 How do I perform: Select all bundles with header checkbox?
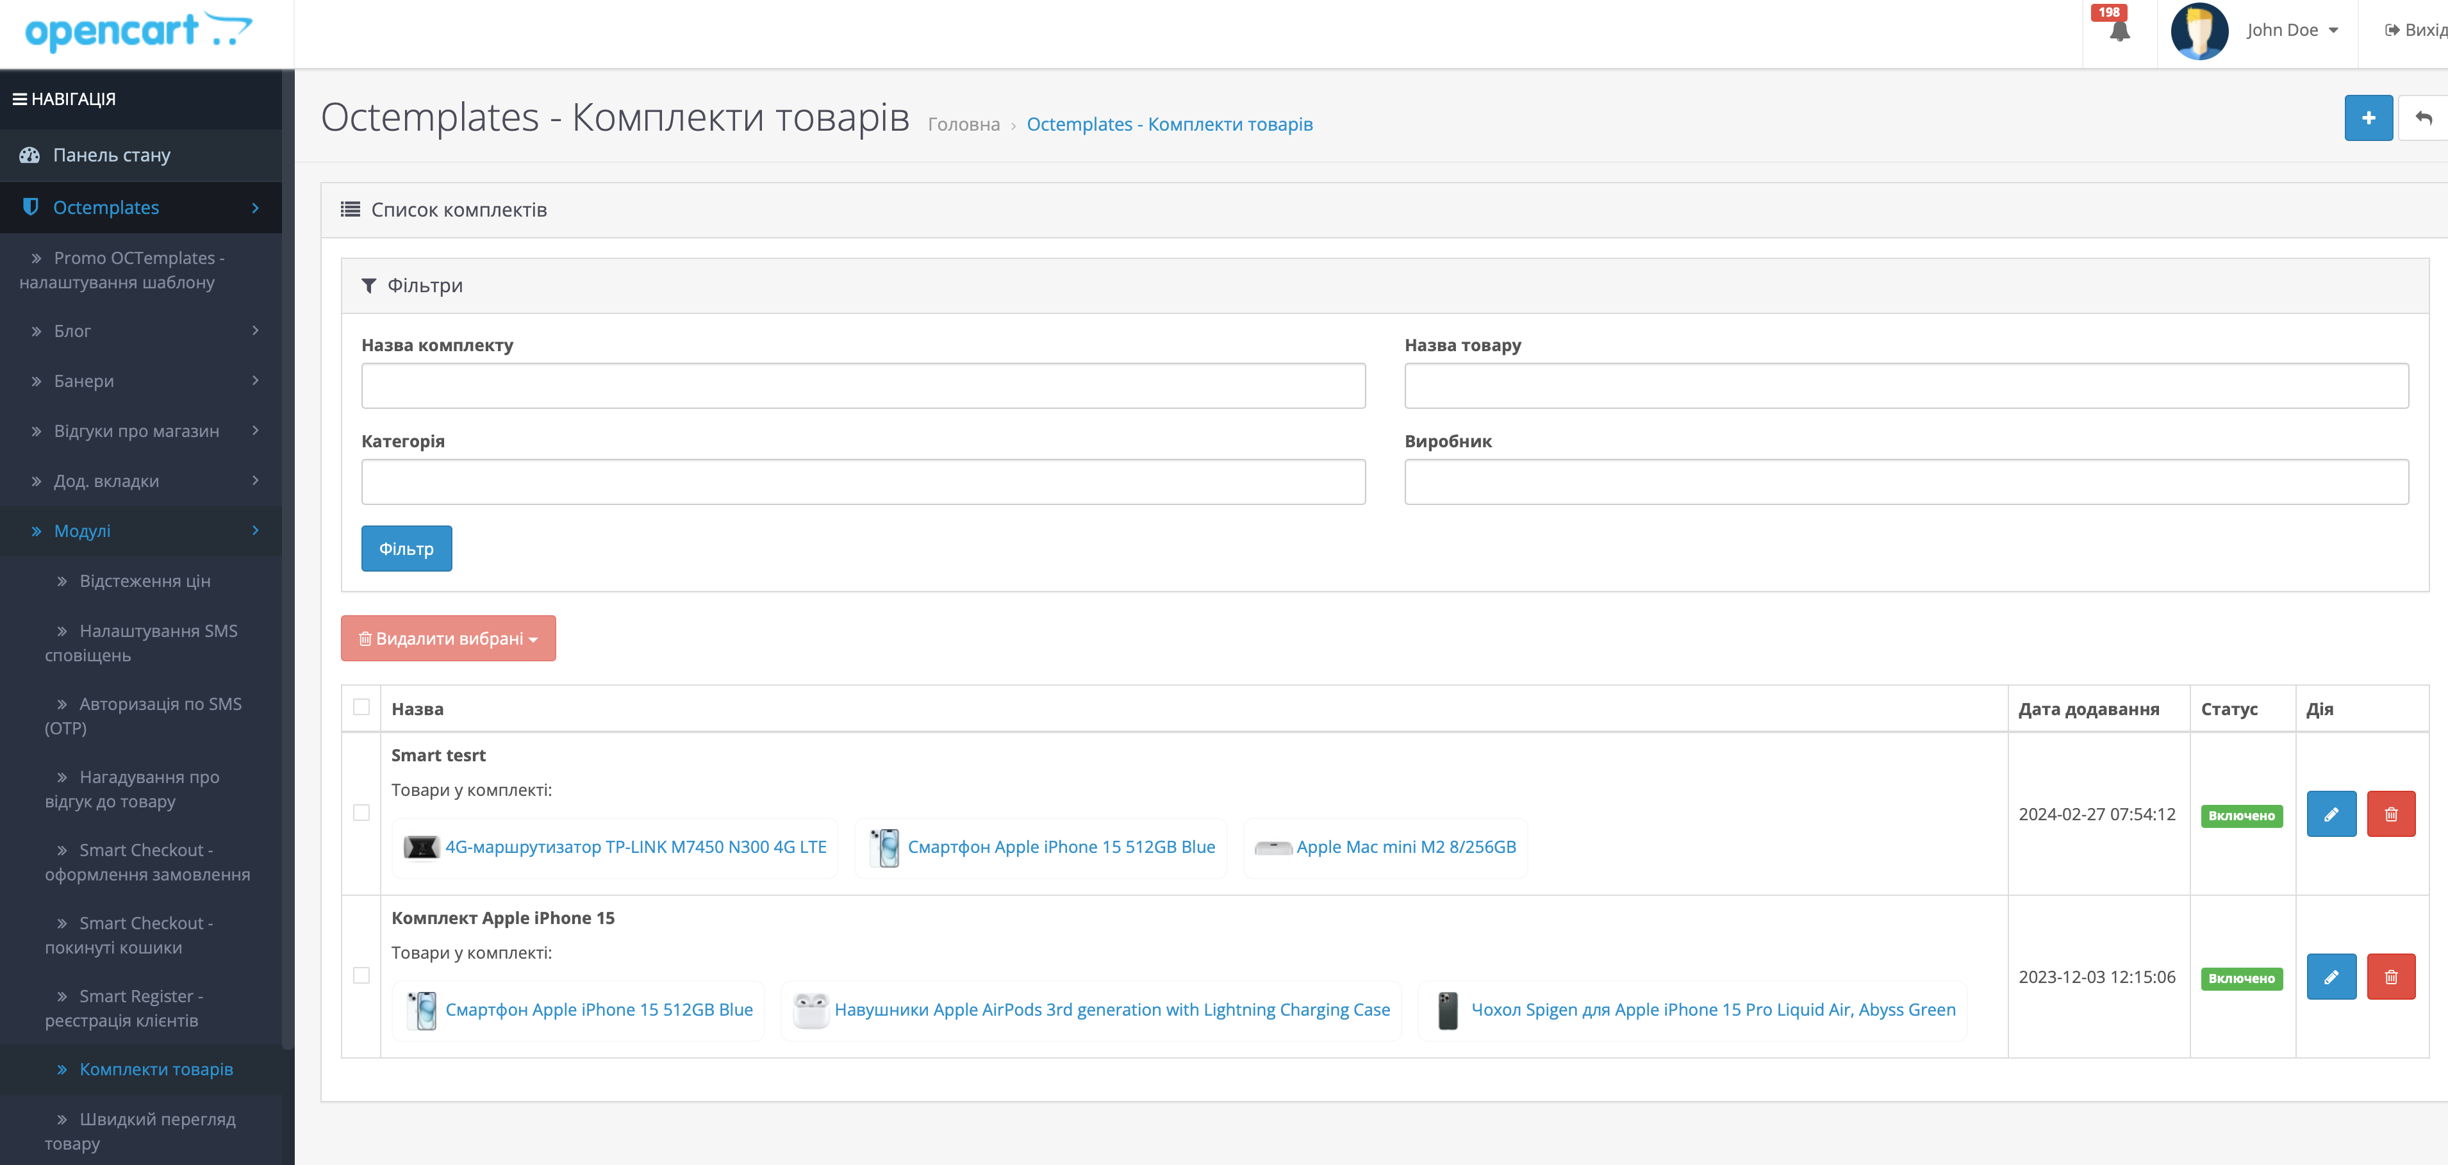pos(361,707)
